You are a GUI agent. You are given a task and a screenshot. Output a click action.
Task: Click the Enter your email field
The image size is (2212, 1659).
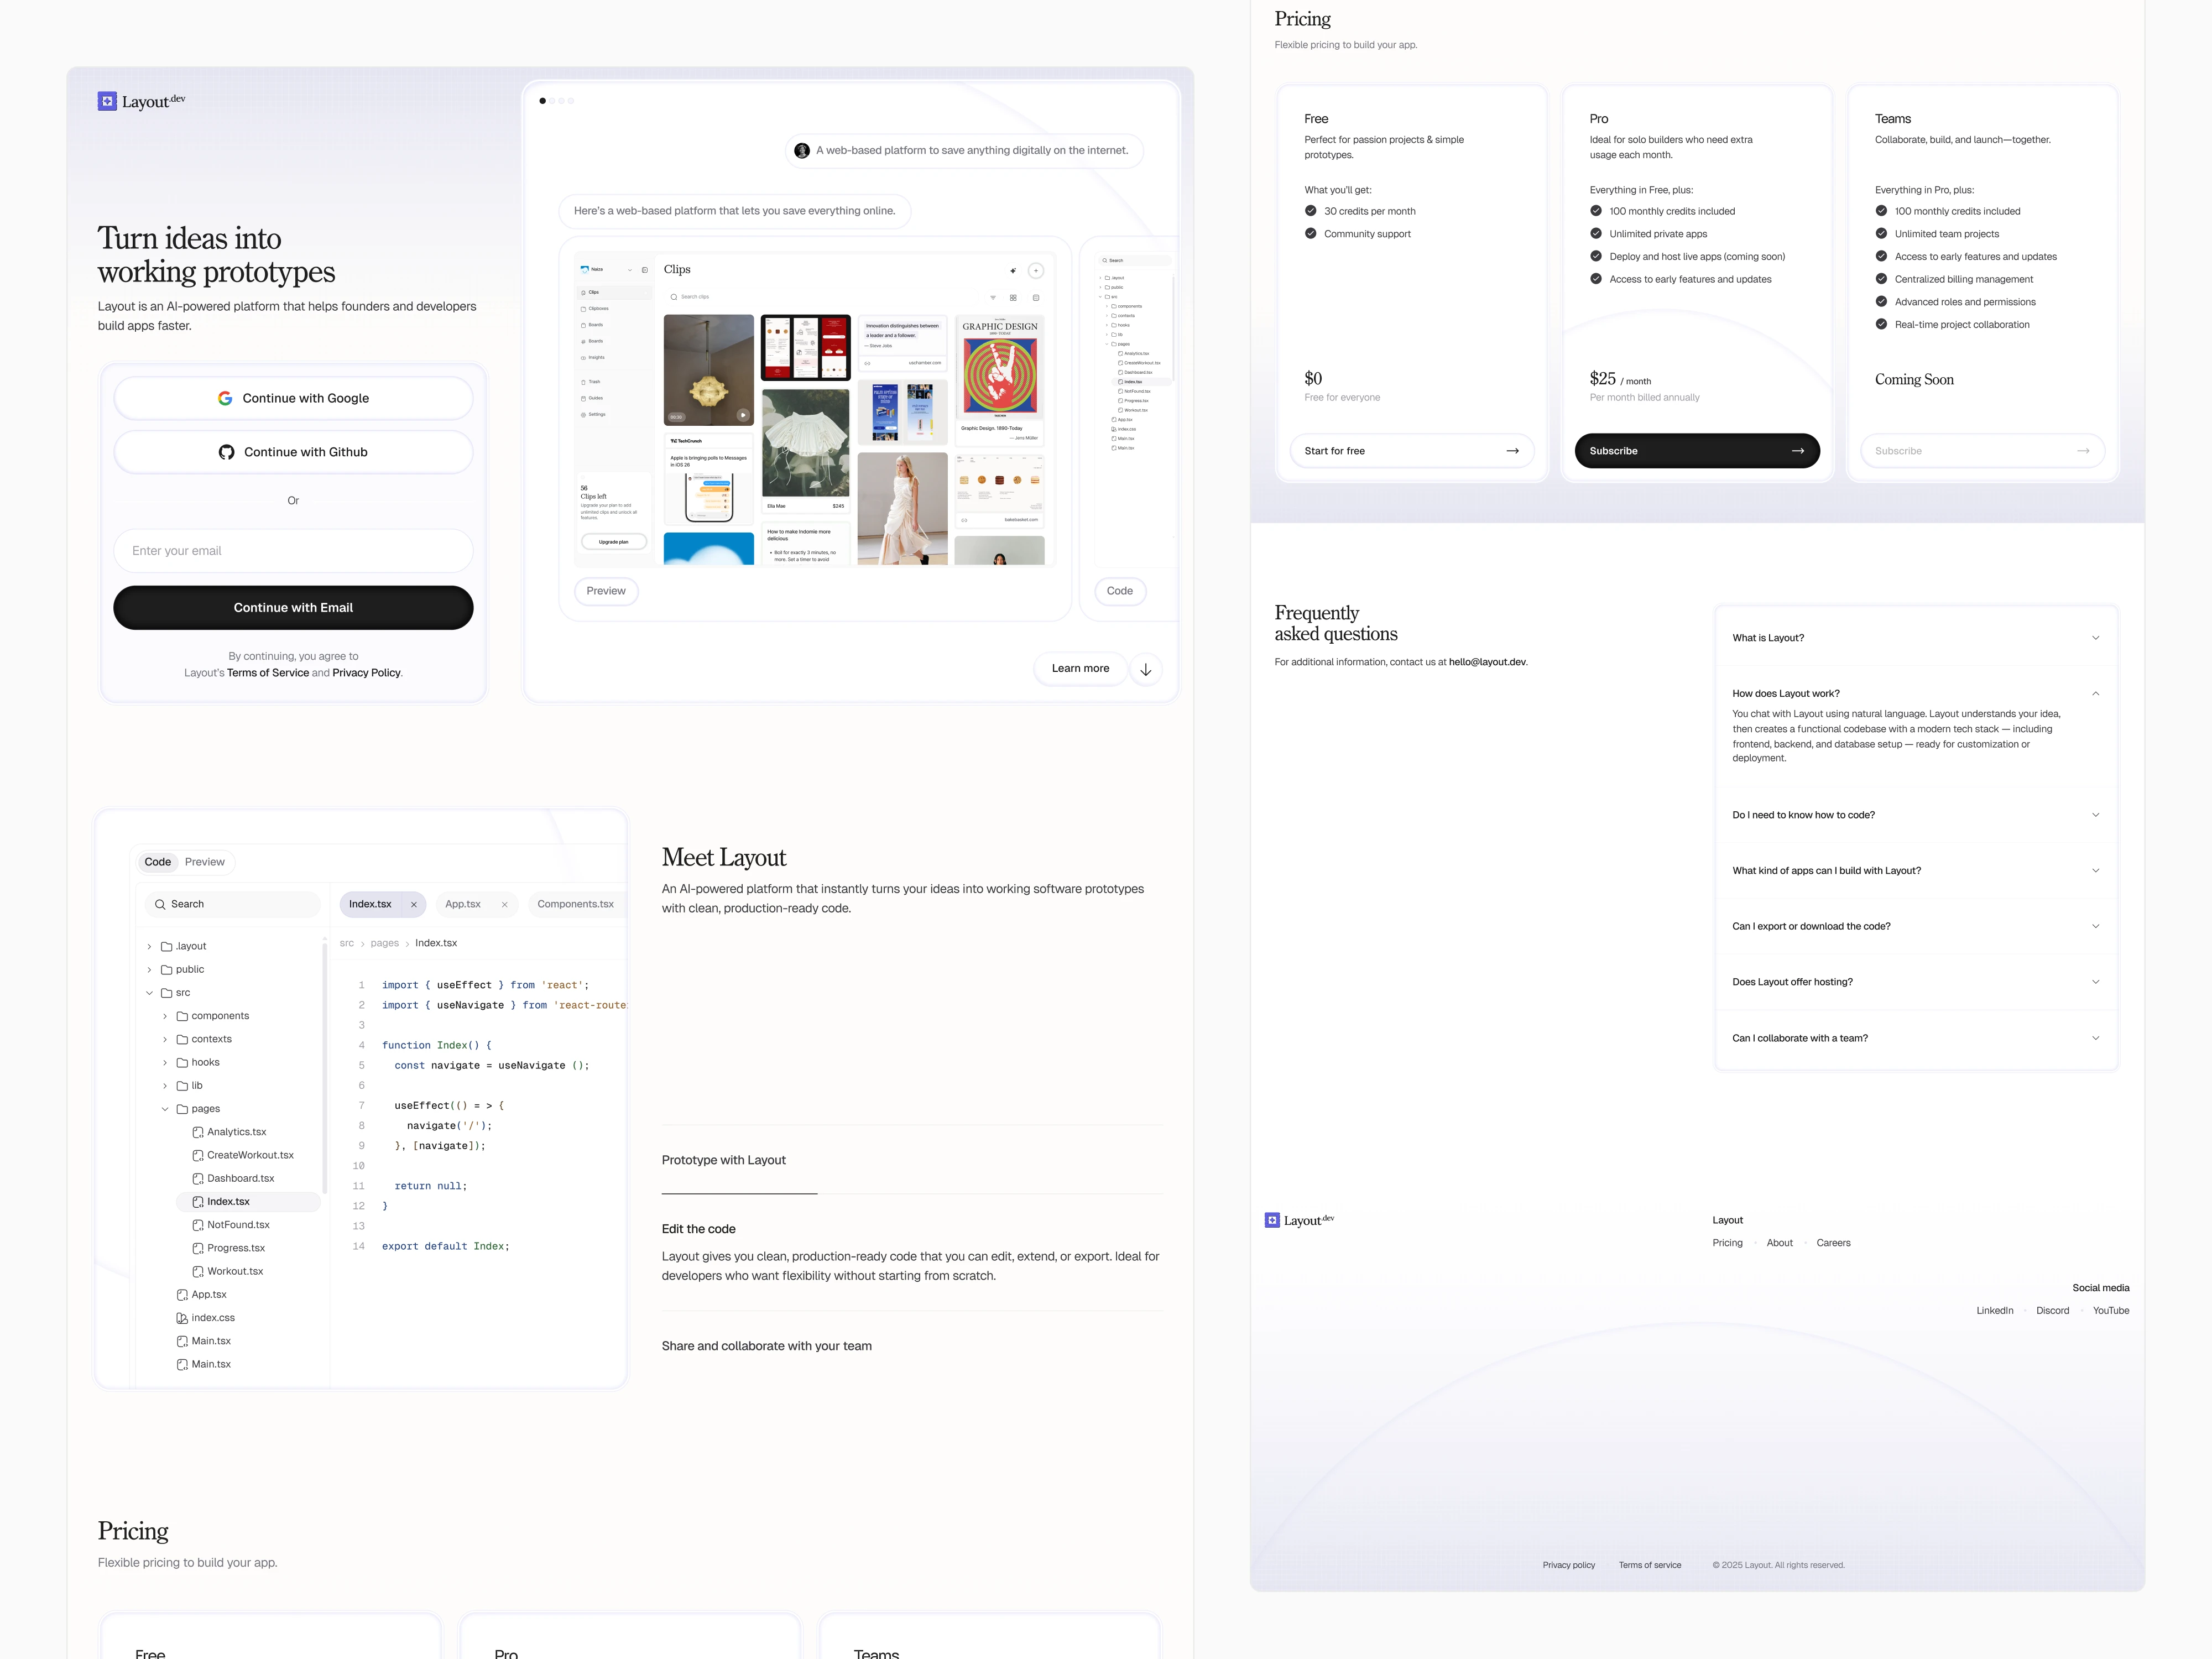(293, 551)
